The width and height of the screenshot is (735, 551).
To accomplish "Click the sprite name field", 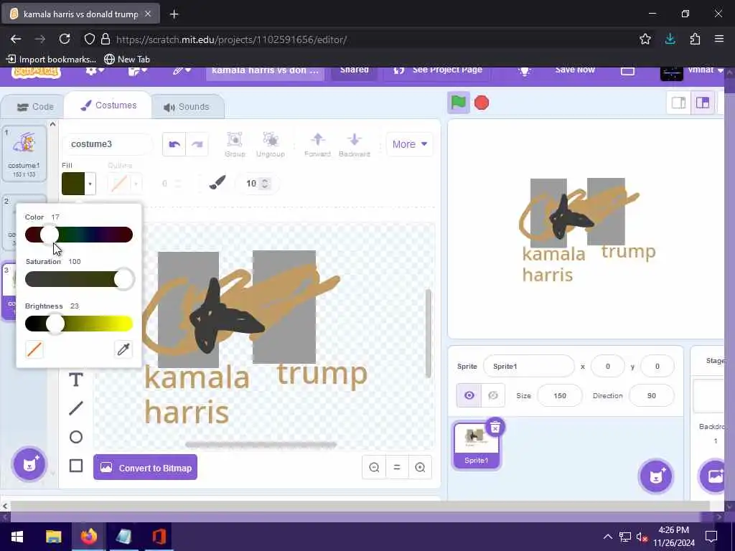I will [528, 366].
